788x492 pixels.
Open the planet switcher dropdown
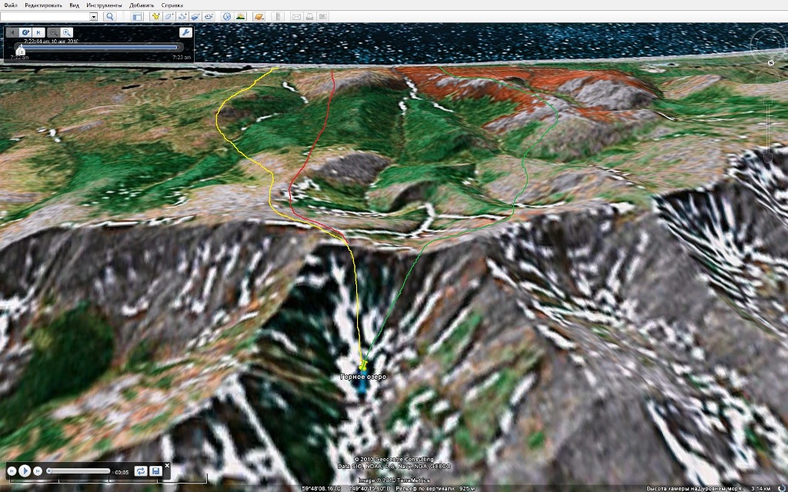click(x=260, y=16)
